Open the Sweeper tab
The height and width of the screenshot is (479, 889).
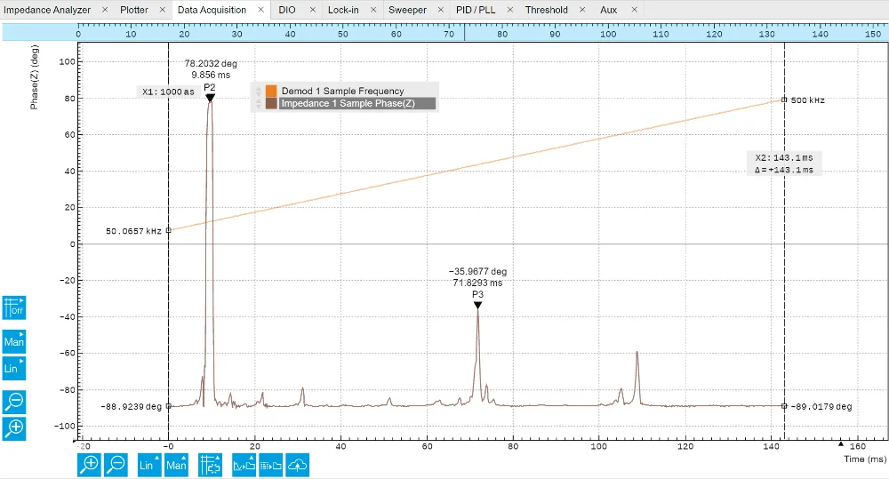click(407, 10)
